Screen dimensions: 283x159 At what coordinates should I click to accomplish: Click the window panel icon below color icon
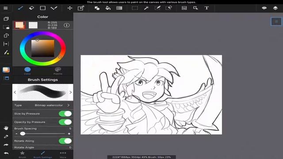coord(7,78)
